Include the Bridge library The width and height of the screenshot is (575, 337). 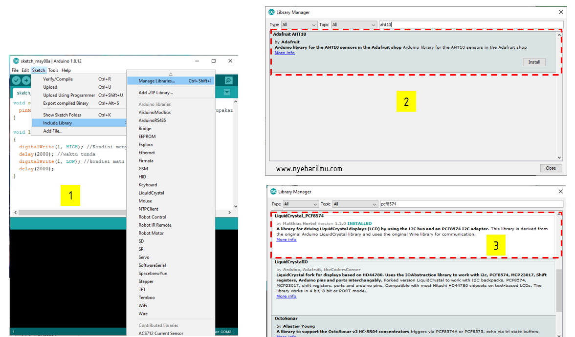click(x=145, y=128)
